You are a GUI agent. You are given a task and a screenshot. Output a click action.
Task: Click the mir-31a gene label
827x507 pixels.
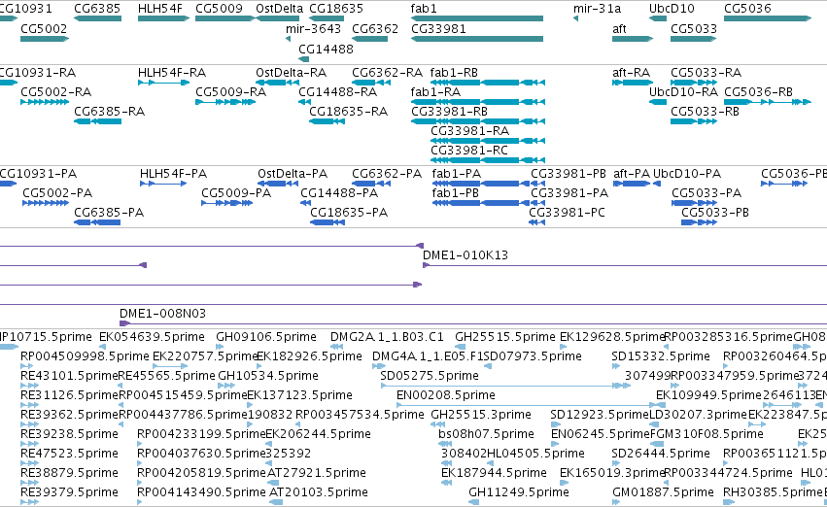point(597,9)
